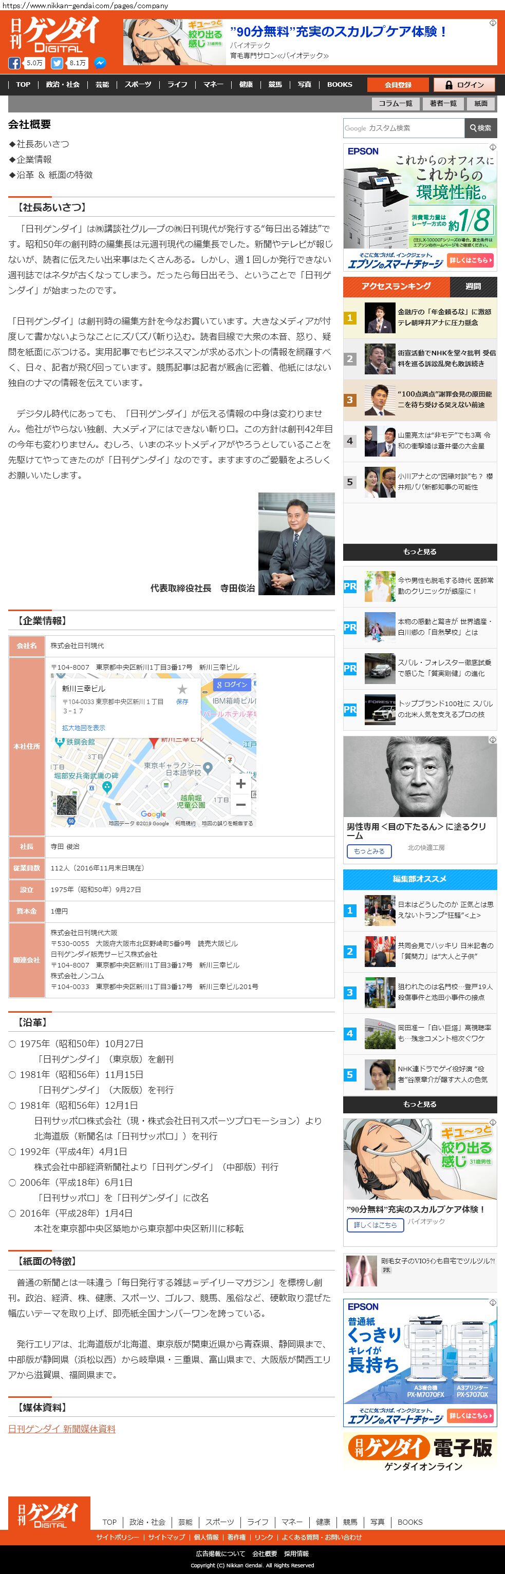The height and width of the screenshot is (1574, 505).
Task: Open the 競馬 navigation item
Action: [275, 84]
